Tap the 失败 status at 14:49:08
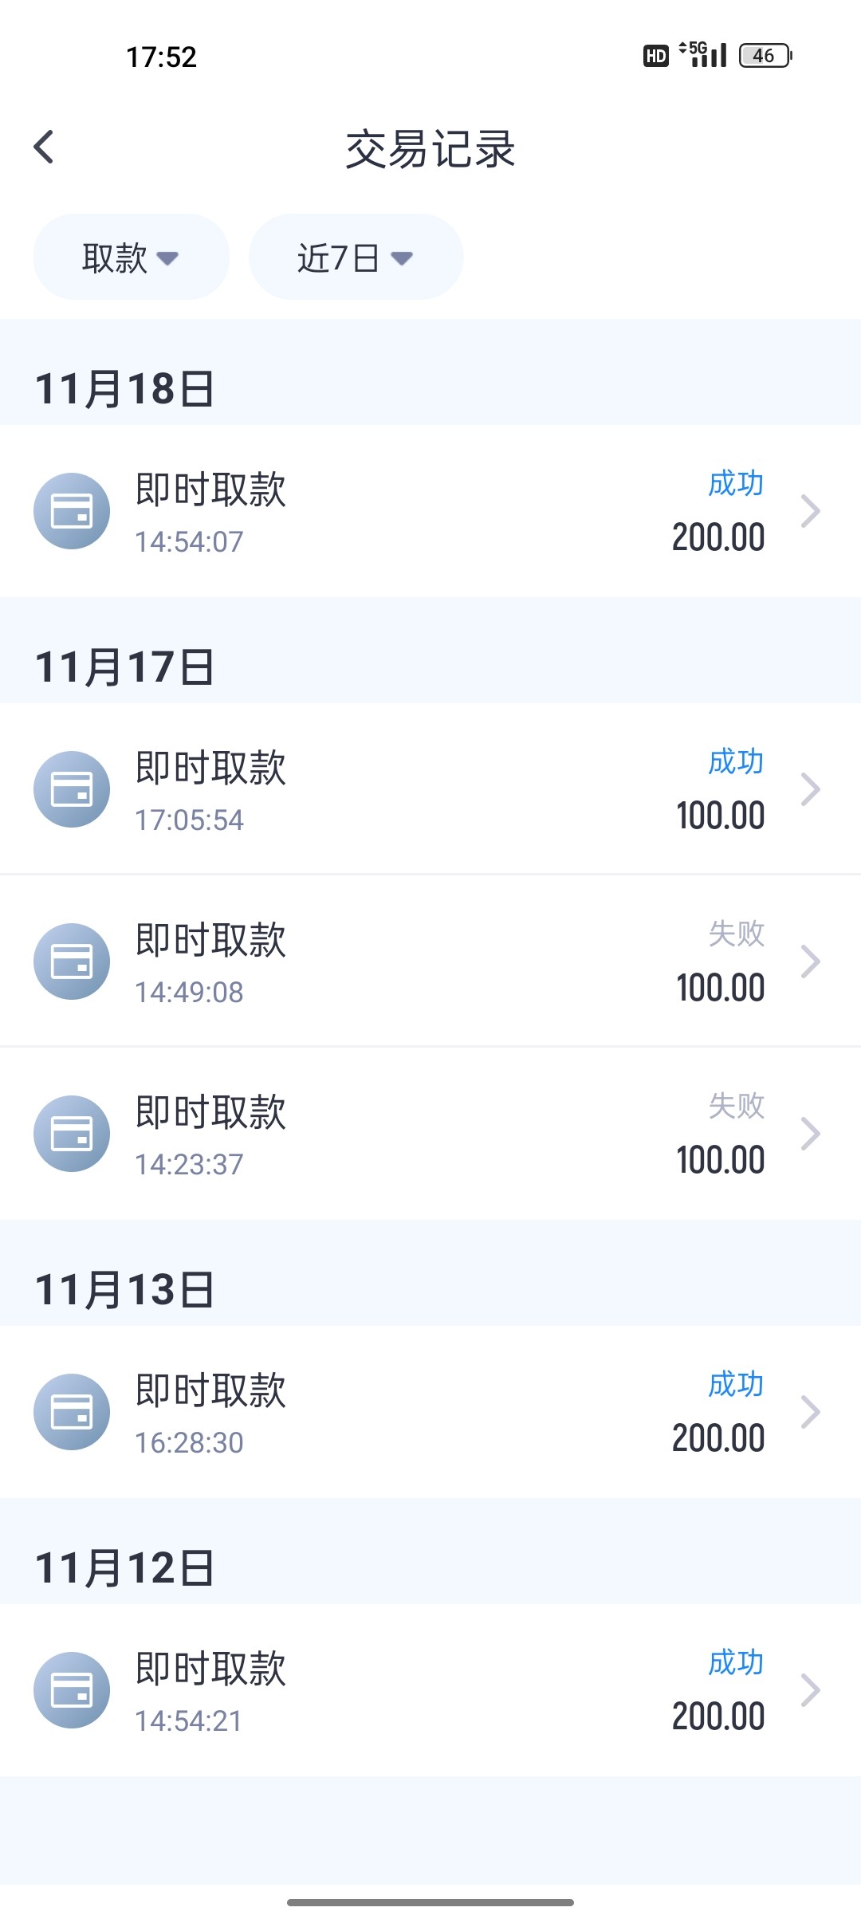 [736, 934]
